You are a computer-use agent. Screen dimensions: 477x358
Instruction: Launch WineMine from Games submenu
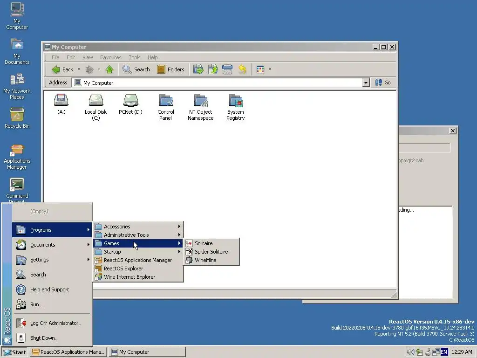(x=212, y=260)
